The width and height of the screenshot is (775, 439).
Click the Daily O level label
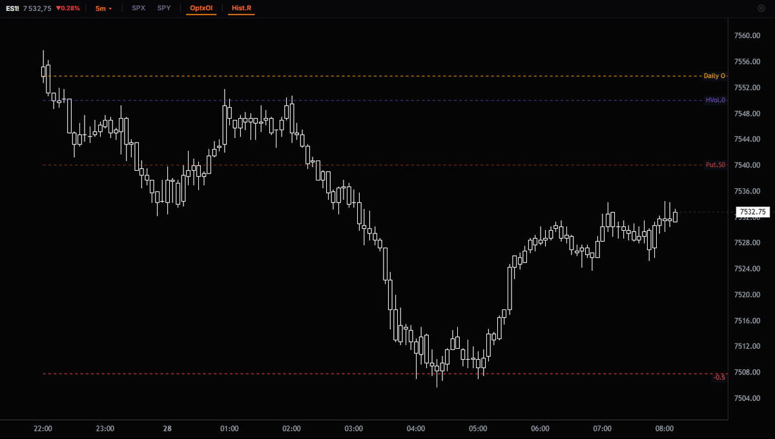[x=714, y=76]
